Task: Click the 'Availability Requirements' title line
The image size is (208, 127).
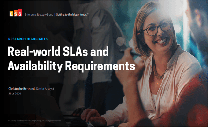Action: coord(71,66)
